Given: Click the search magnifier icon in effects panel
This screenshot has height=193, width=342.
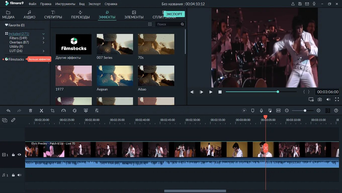Looking at the screenshot, I should point(182,24).
